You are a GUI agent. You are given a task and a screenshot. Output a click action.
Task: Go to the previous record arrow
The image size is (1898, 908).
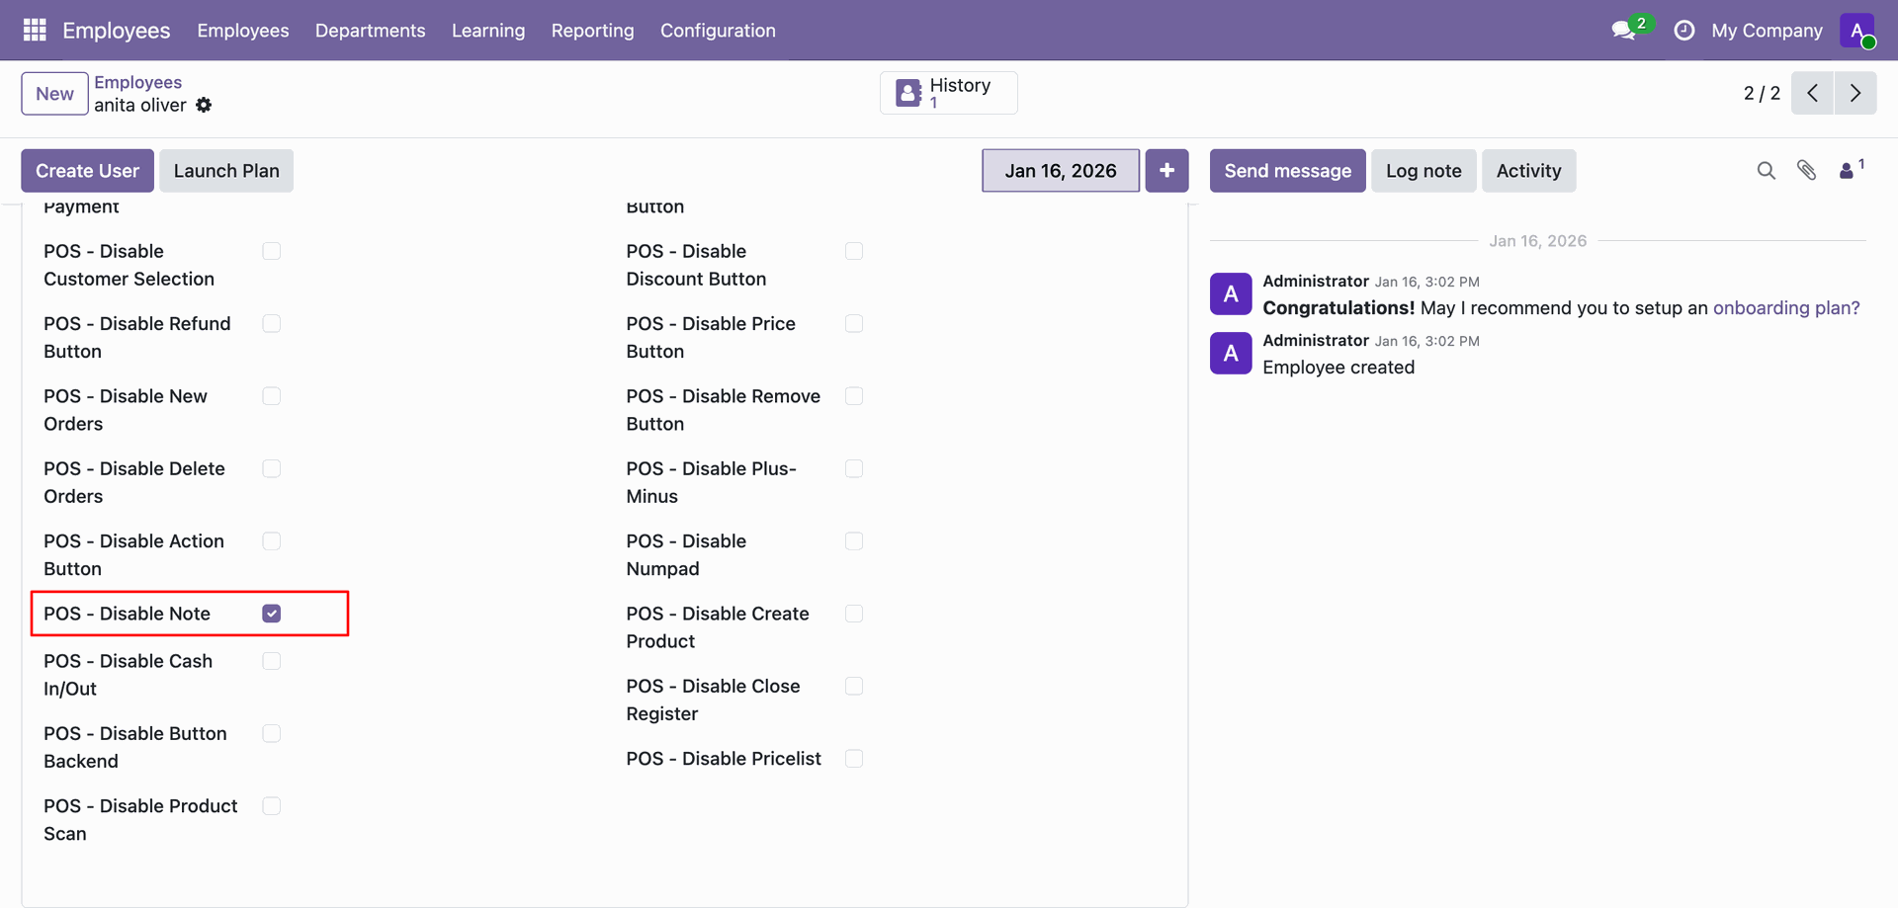[x=1812, y=93]
